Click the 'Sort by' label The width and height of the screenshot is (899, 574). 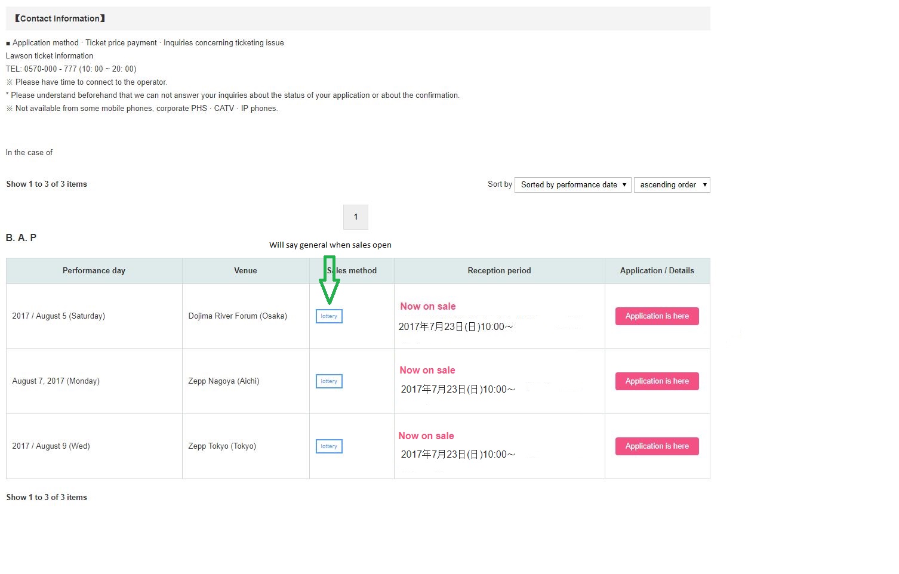[x=500, y=184]
